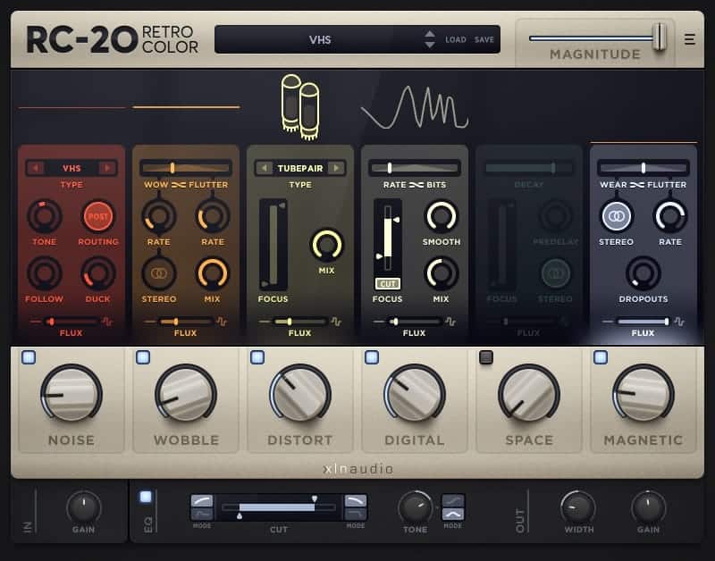This screenshot has height=561, width=715.
Task: Click Wobble module flux waveform icon
Action: (x=222, y=322)
